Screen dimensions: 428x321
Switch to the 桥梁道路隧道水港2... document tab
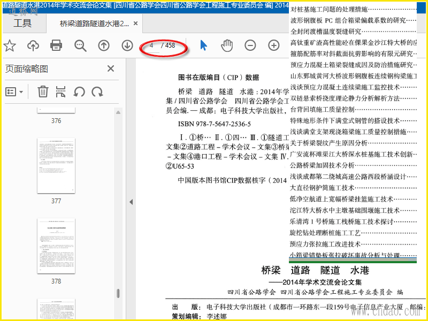point(95,24)
